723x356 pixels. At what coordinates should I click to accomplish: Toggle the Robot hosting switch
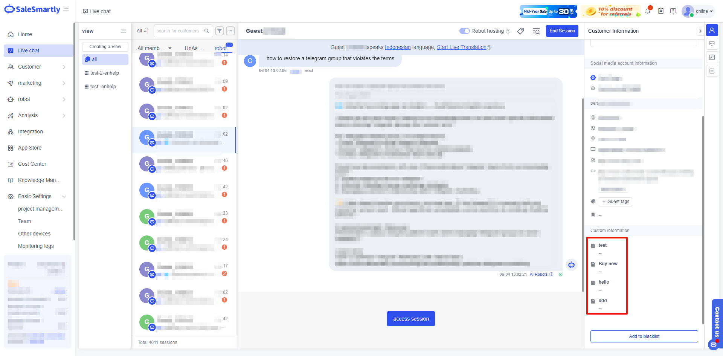(464, 31)
